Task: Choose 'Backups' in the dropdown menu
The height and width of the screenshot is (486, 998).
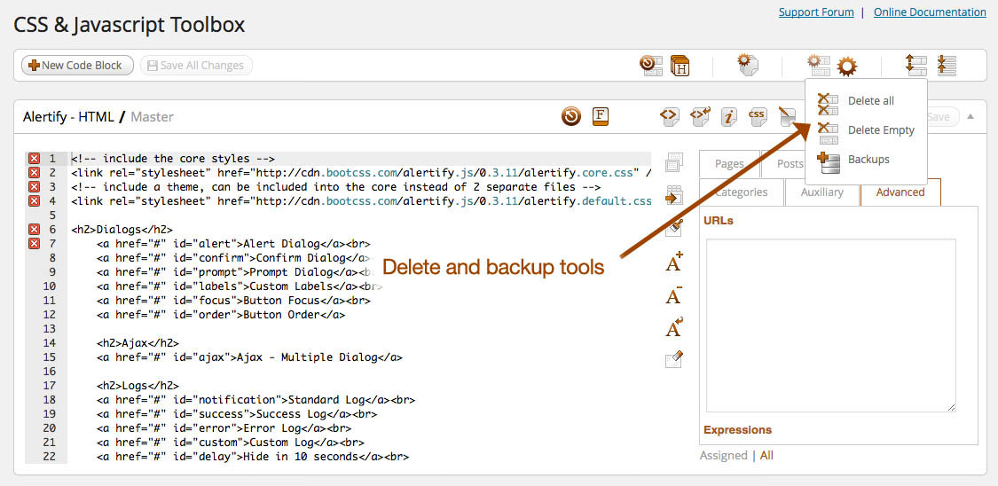Action: (x=868, y=160)
